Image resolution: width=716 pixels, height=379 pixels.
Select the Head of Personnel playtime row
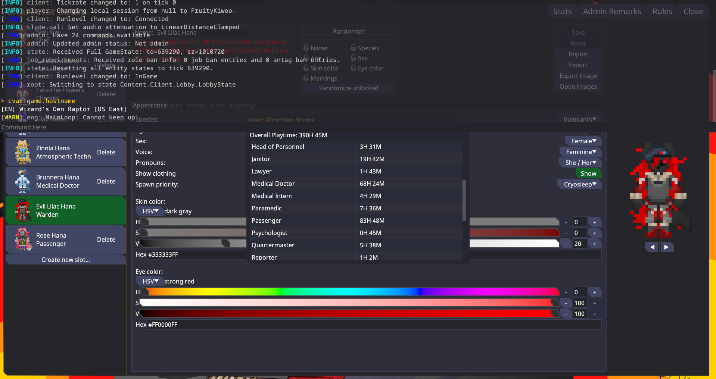356,147
